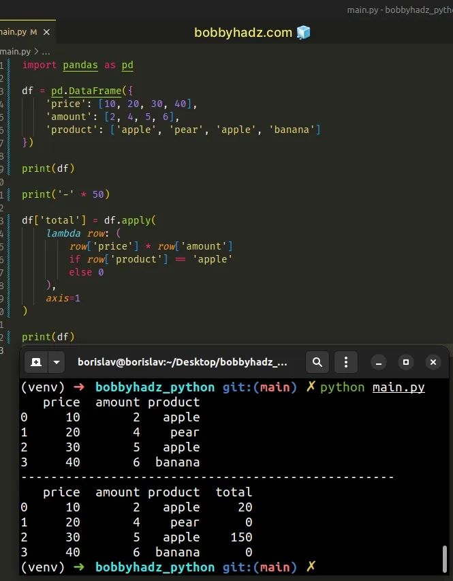
Task: Close the terminal window
Action: pyautogui.click(x=433, y=362)
